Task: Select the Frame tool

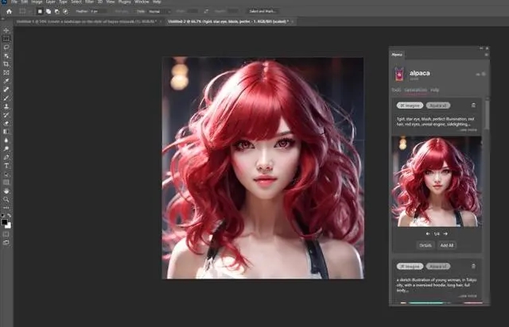Action: pyautogui.click(x=6, y=72)
